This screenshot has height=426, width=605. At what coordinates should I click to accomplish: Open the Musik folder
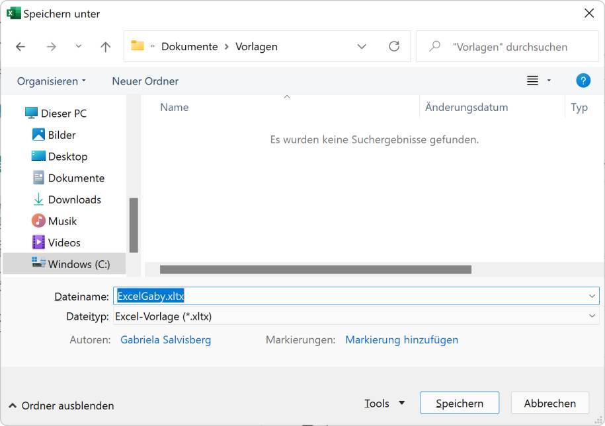(x=62, y=221)
